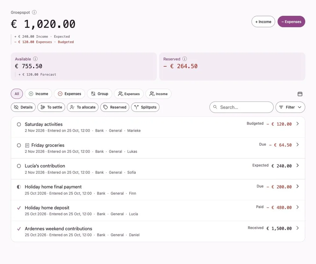Toggle Holiday home deposit checkmark
Image resolution: width=316 pixels, height=264 pixels.
coord(19,208)
